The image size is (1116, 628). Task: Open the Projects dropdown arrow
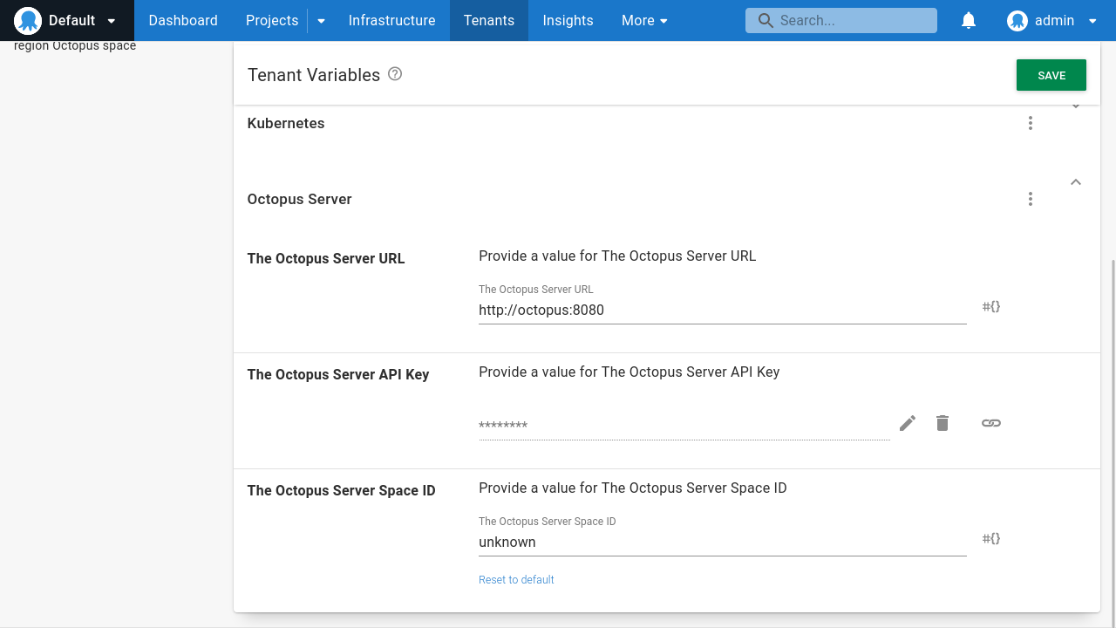click(320, 20)
